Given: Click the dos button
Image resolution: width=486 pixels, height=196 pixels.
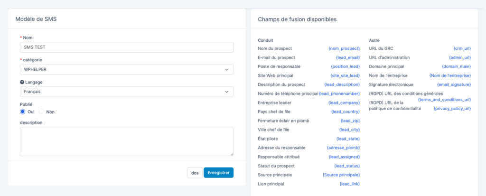Looking at the screenshot, I should click(x=195, y=173).
